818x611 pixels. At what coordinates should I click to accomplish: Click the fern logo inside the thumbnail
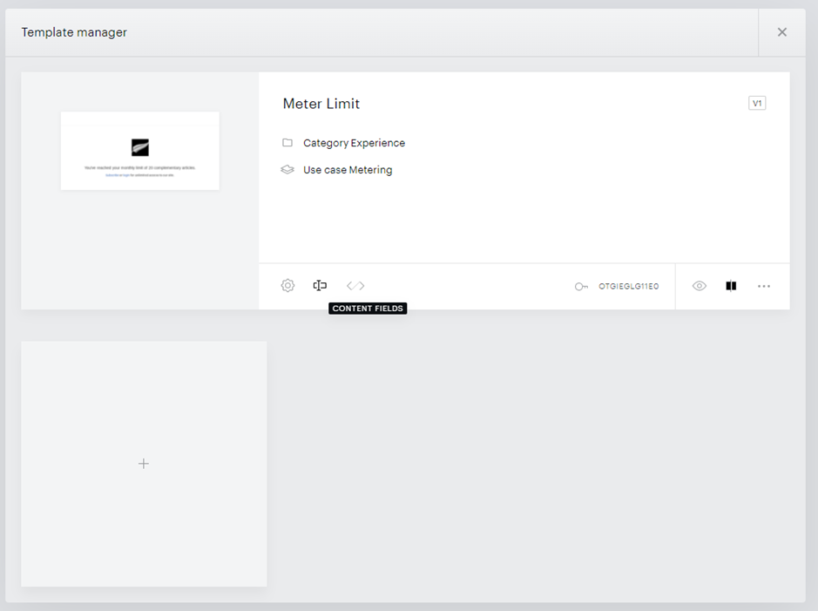[139, 147]
